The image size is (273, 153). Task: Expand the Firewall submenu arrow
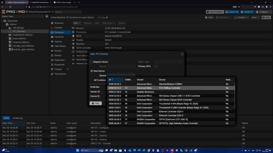coord(68,69)
